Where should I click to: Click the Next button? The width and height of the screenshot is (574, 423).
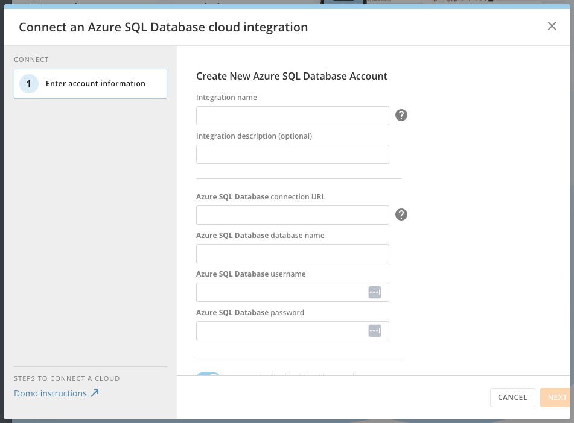[x=557, y=397]
